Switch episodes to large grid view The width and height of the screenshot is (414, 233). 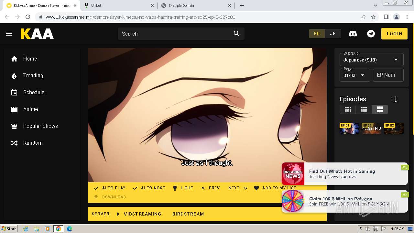[x=380, y=109]
